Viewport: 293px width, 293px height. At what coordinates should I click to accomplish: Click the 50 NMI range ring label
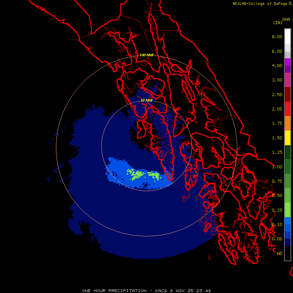[x=146, y=100]
